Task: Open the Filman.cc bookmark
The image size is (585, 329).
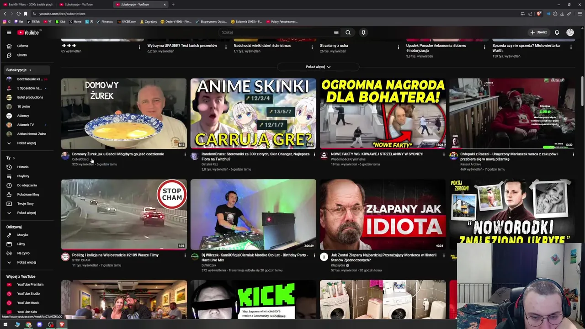Action: click(x=105, y=21)
